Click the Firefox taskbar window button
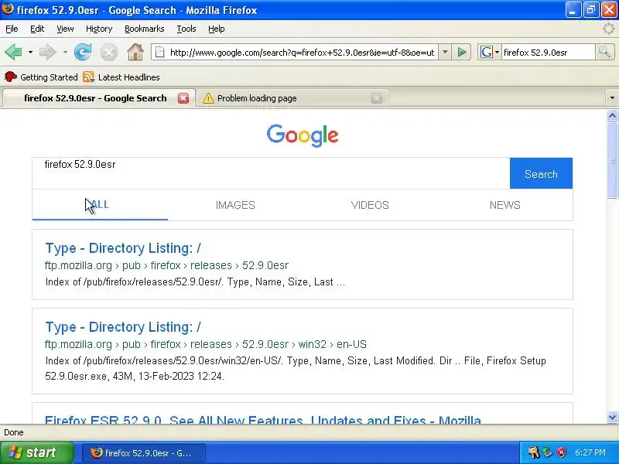 point(144,452)
